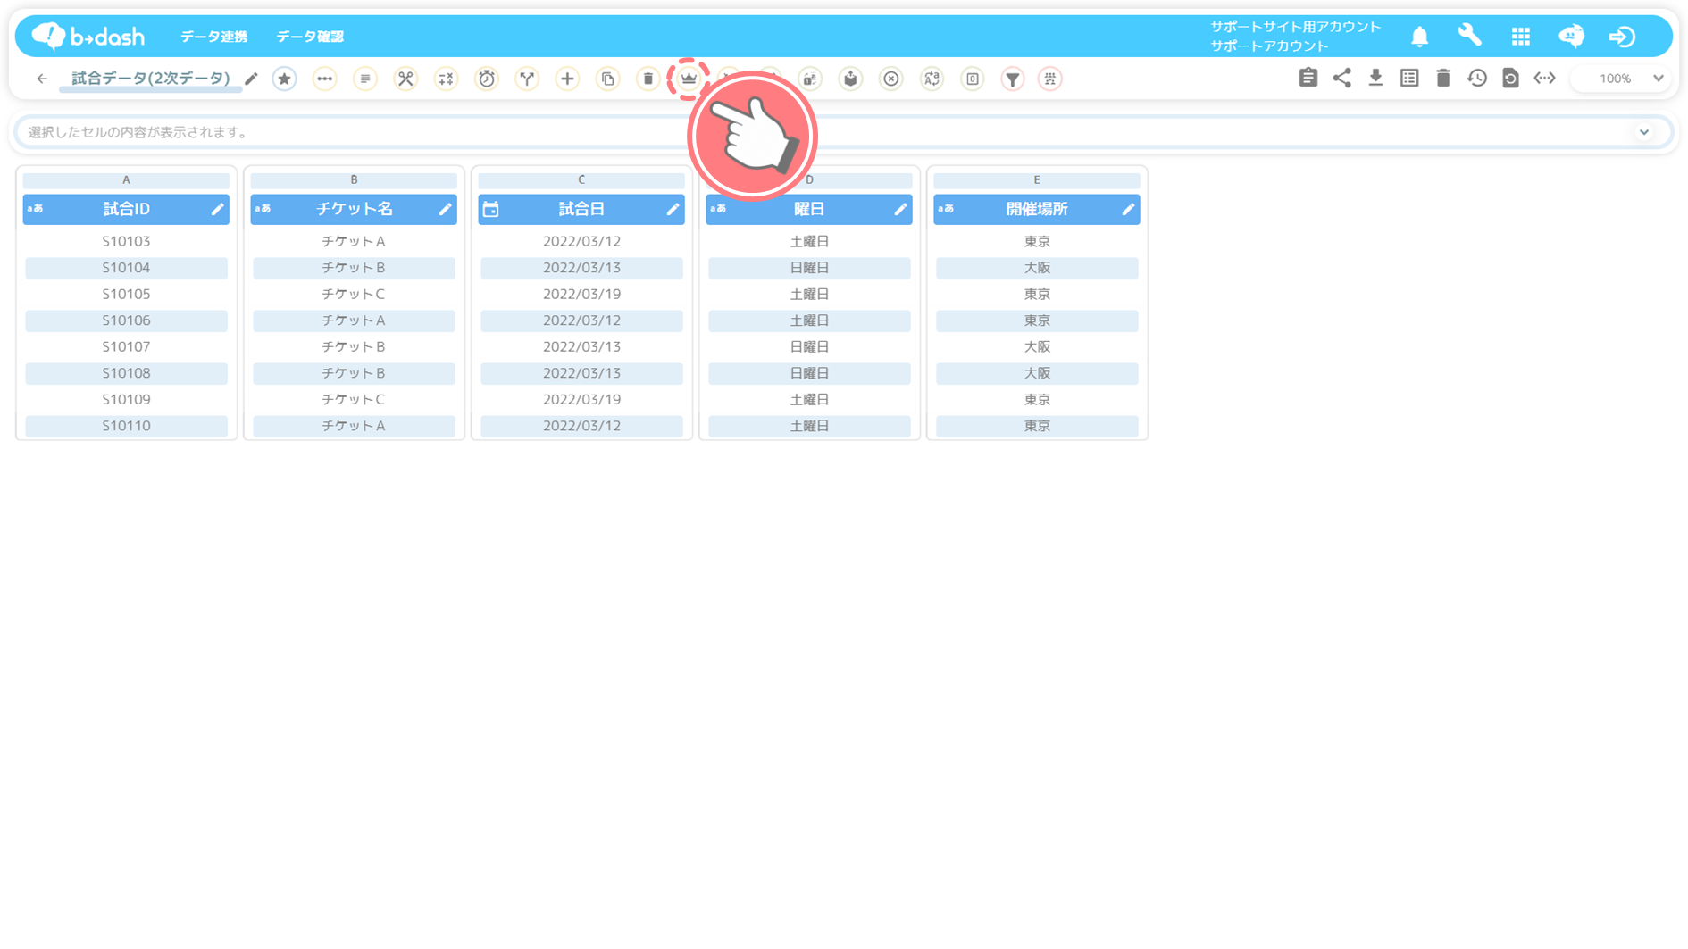Select column letter E header

pos(1037,180)
